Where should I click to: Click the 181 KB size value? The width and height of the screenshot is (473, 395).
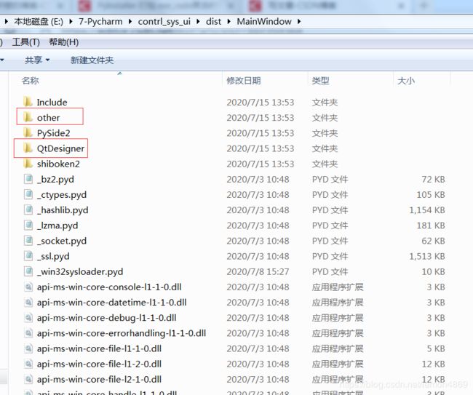[431, 226]
